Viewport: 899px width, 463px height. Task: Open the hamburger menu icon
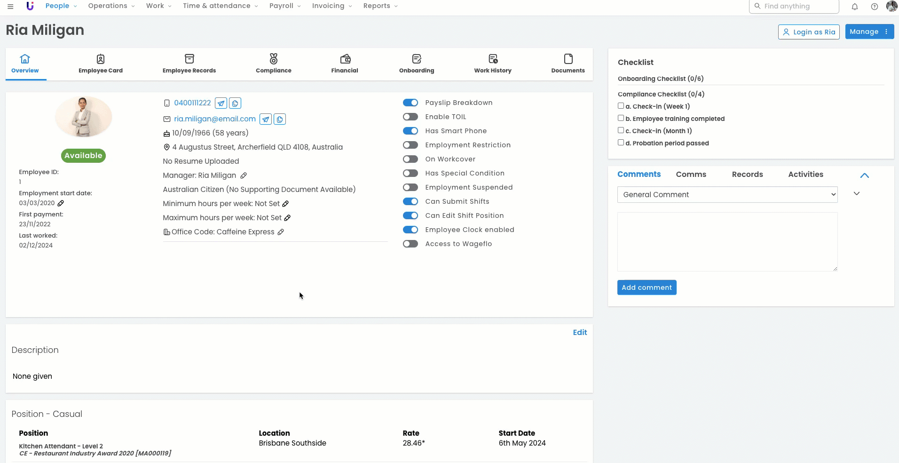click(x=10, y=7)
